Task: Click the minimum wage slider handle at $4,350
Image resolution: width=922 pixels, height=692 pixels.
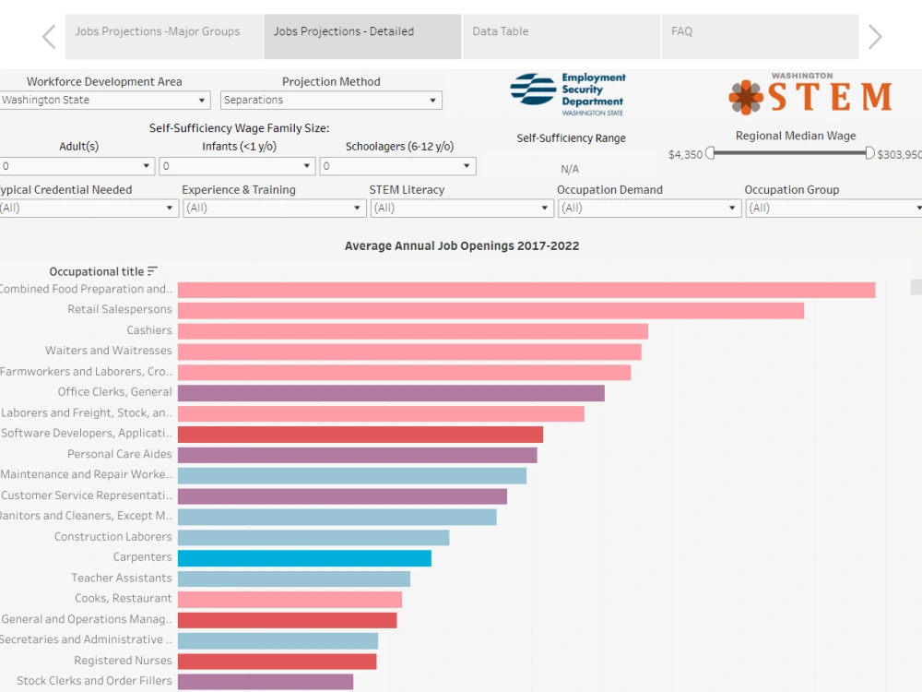Action: 710,153
